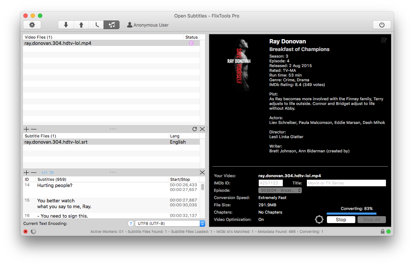
Task: Click the blue question mark help button
Action: pyautogui.click(x=131, y=223)
